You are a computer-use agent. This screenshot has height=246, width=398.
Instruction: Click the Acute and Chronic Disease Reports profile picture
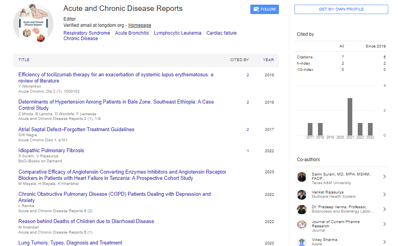pos(34,23)
